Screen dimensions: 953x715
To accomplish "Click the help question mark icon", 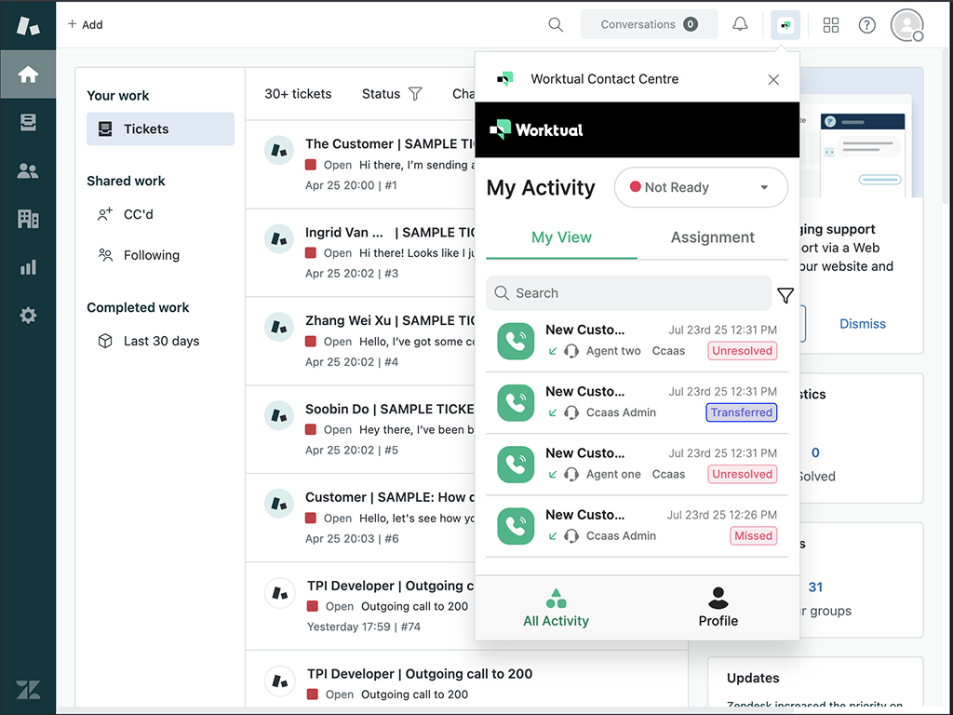I will coord(866,24).
